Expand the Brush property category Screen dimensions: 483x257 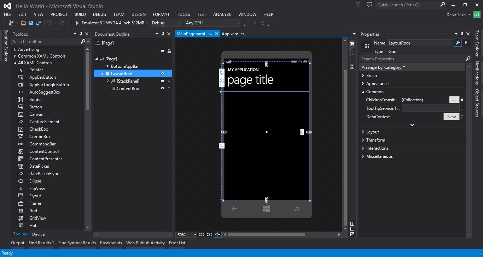tap(363, 76)
